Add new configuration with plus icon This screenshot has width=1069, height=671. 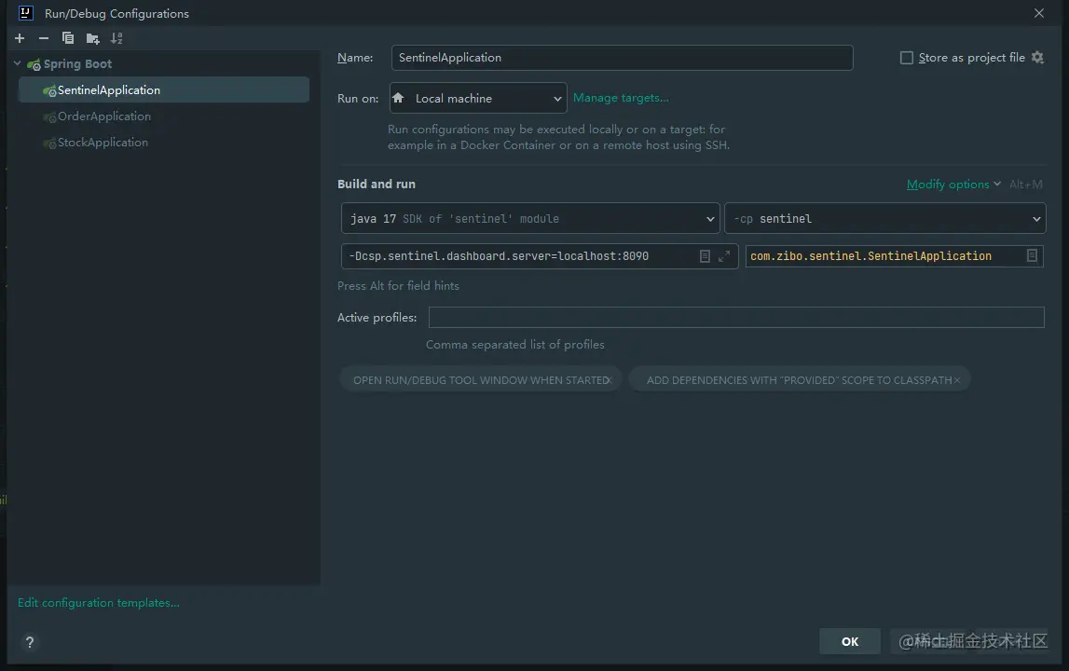pos(20,38)
